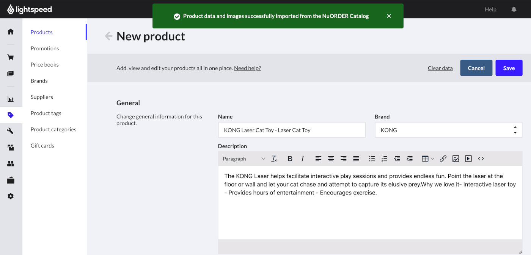The image size is (531, 255).
Task: Toggle italic text formatting
Action: coord(302,159)
